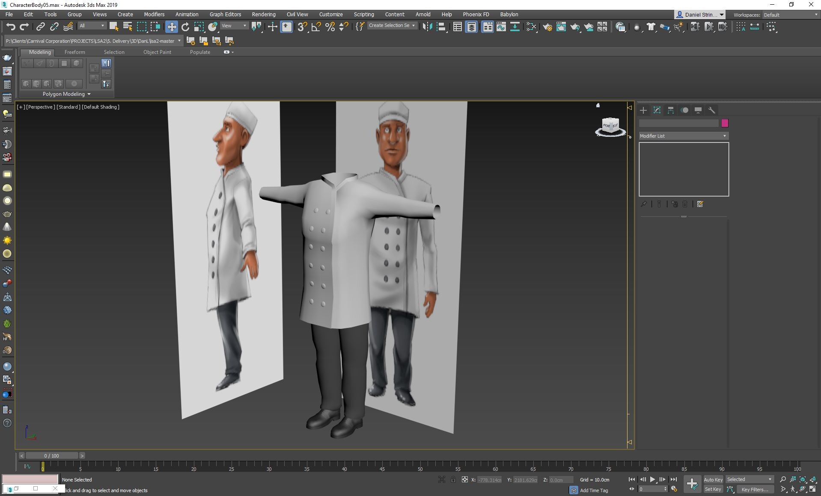Image resolution: width=821 pixels, height=496 pixels.
Task: Click the Undo arrow
Action: pyautogui.click(x=11, y=27)
